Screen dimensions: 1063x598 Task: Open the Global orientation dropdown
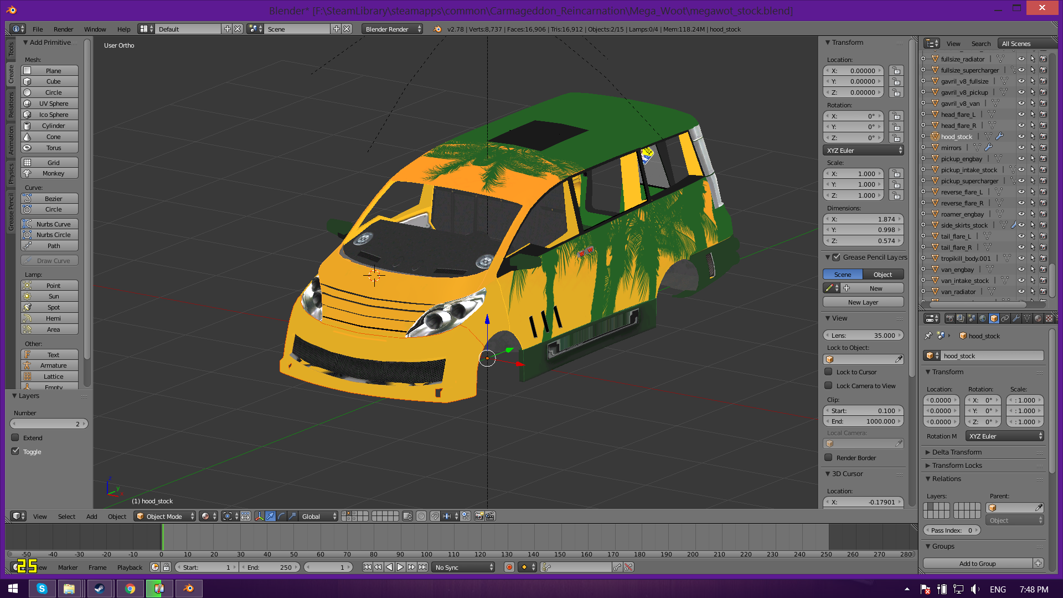(x=318, y=516)
